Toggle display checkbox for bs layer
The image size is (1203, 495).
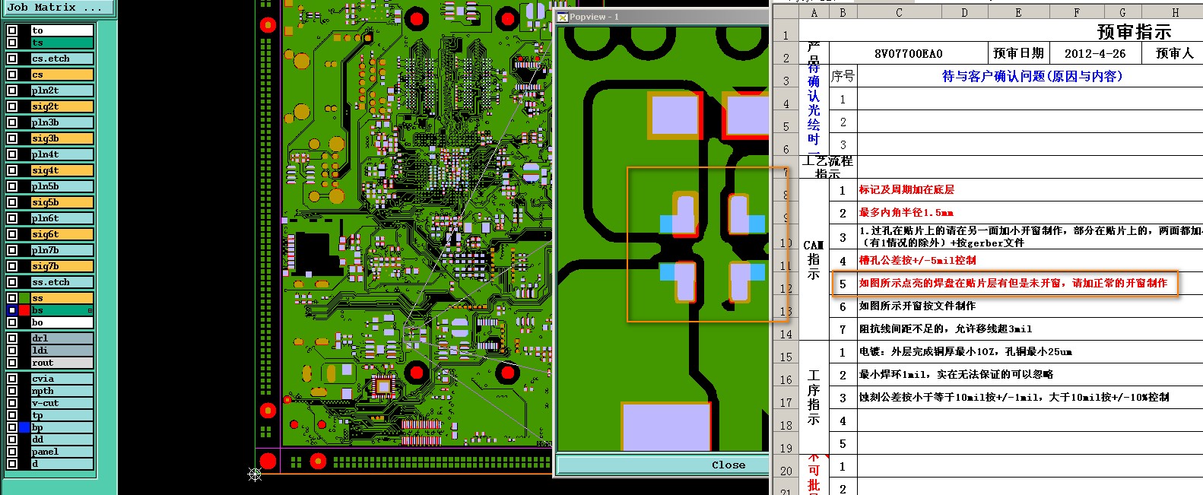pyautogui.click(x=12, y=310)
